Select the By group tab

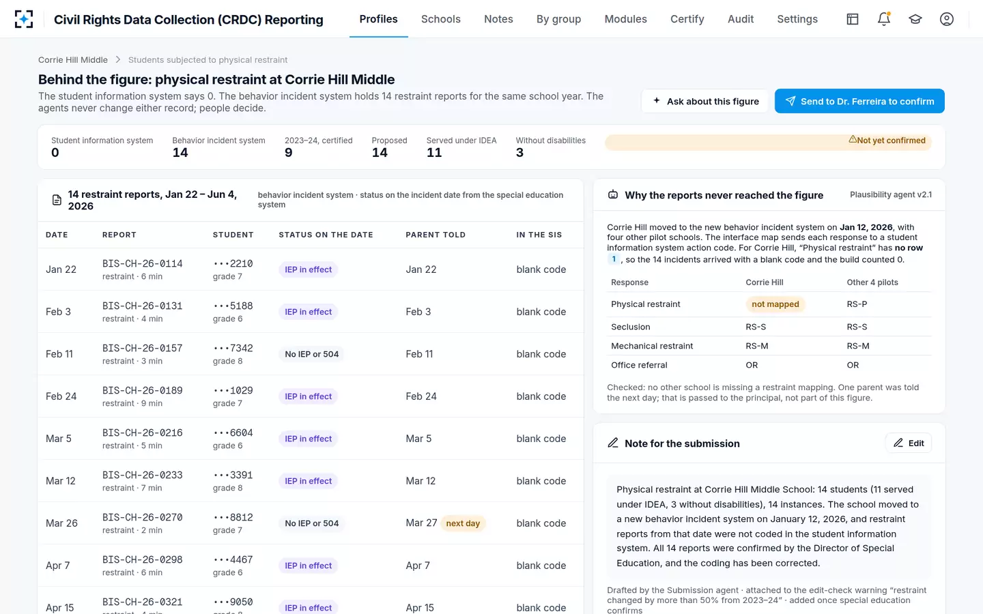coord(558,19)
